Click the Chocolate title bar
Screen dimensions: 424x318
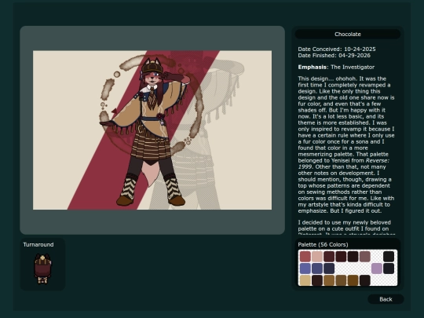348,34
